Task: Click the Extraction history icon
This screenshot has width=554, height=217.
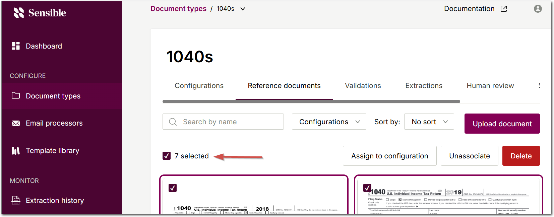Action: (16, 200)
